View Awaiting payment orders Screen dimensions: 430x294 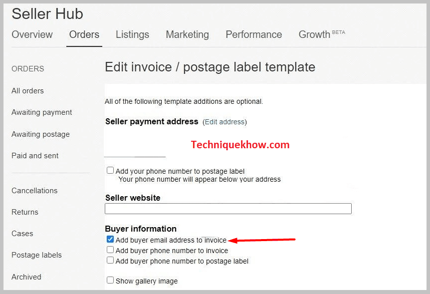tap(42, 112)
